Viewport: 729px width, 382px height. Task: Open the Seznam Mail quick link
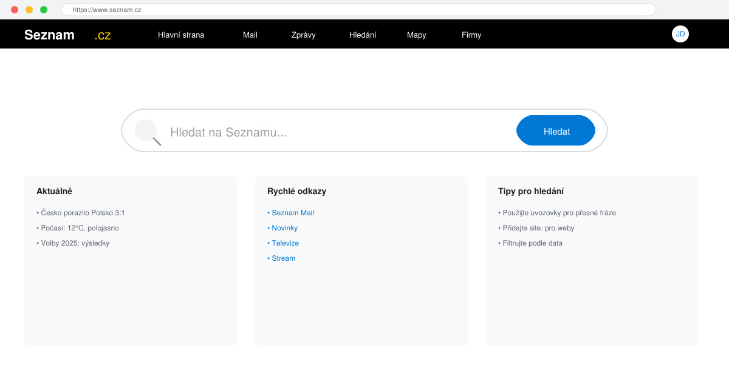point(290,213)
